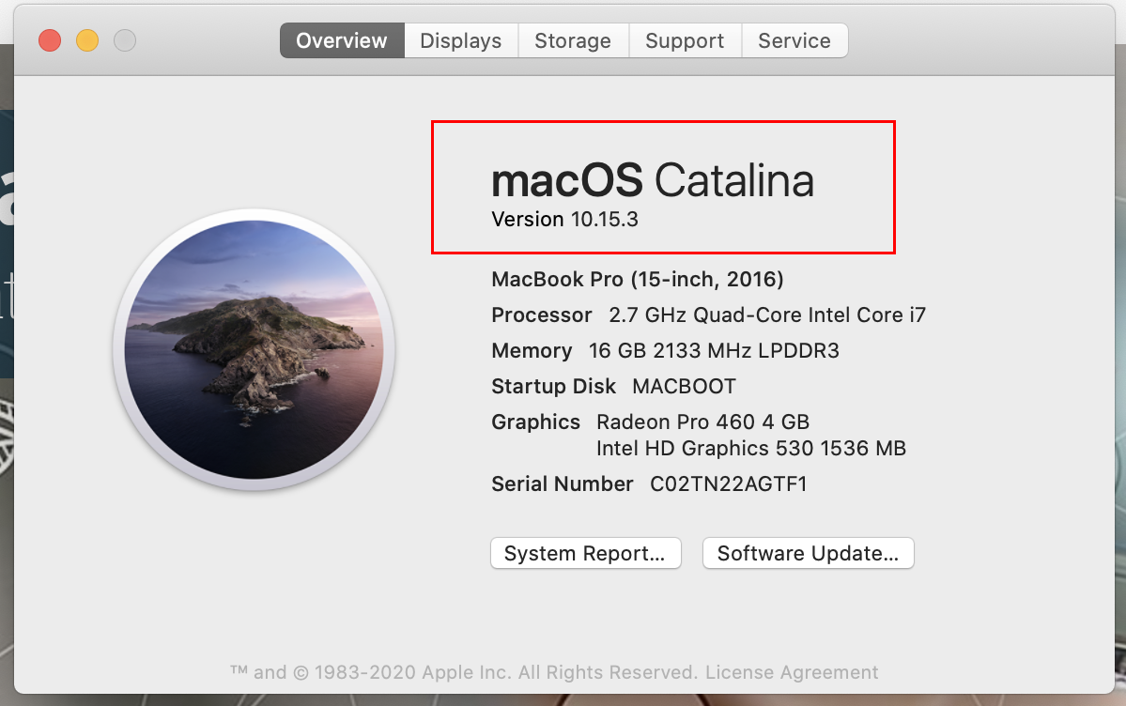The image size is (1126, 706).
Task: Open the Service tab
Action: 794,40
